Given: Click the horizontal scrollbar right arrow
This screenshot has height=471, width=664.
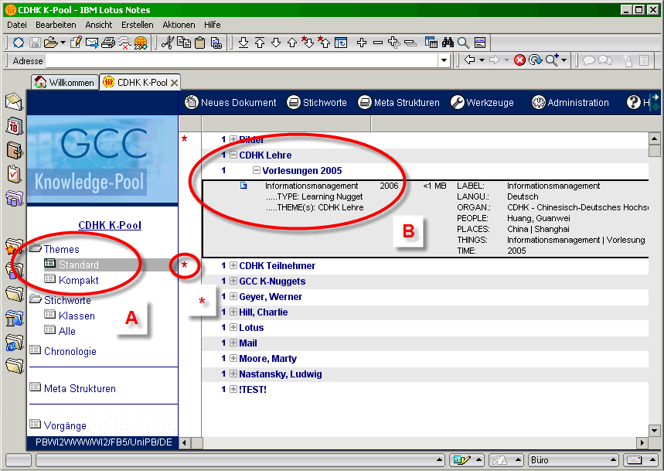Looking at the screenshot, I should [642, 442].
